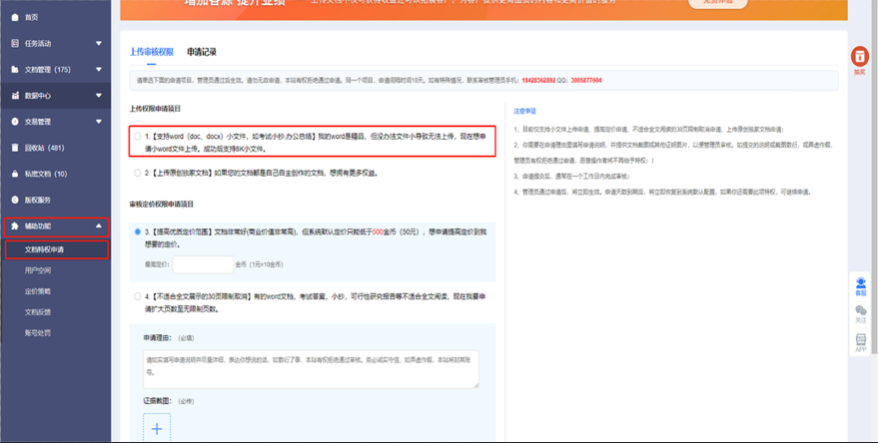The image size is (878, 443).
Task: Click the 版权服务 copyright icon
Action: [x=14, y=200]
